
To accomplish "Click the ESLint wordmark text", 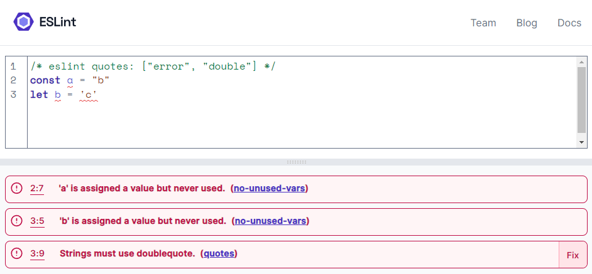I will tap(58, 22).
